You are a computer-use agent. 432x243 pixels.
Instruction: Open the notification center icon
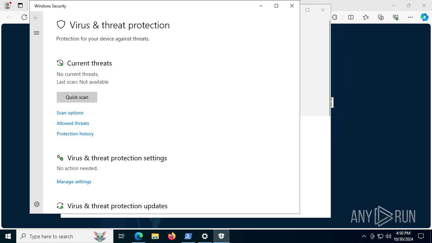(x=421, y=236)
